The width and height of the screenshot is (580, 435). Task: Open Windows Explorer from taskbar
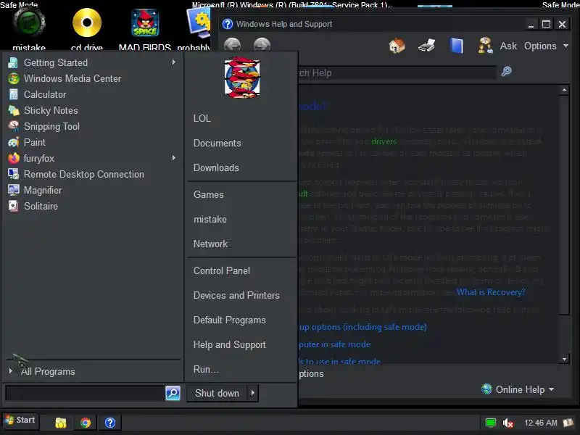point(61,423)
